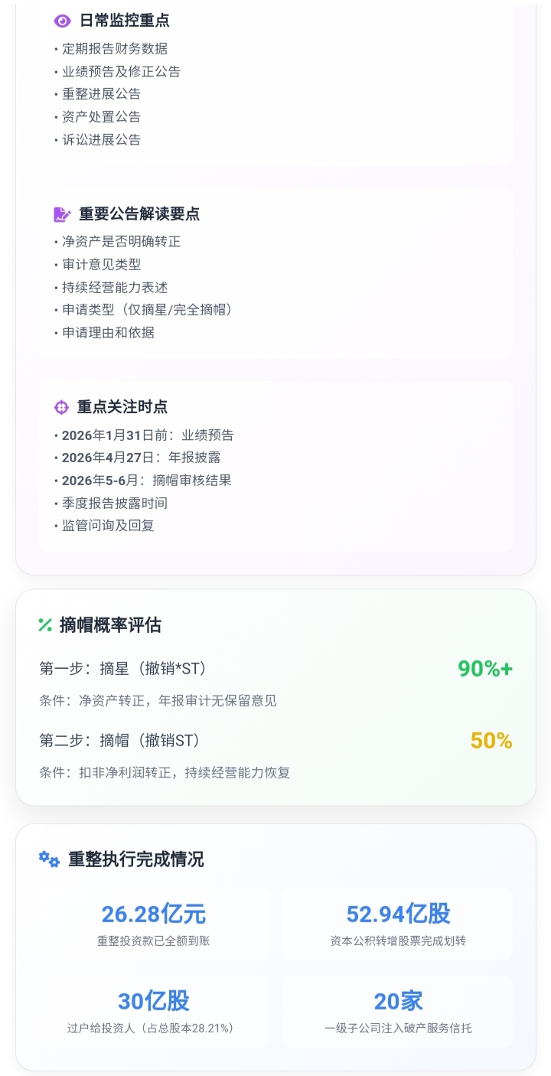Click the 监管问询及回复 list item
Screen dimensions: 551x1076
point(108,526)
